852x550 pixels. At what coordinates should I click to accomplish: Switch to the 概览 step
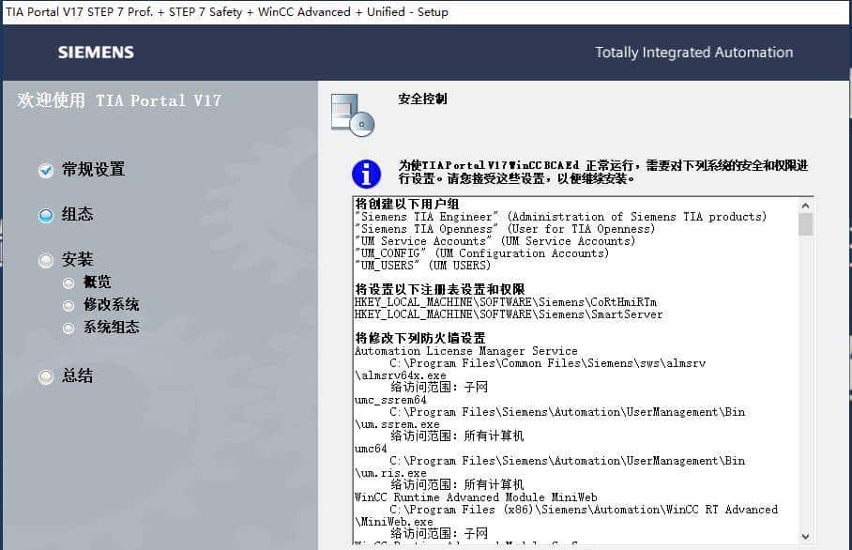[x=97, y=282]
